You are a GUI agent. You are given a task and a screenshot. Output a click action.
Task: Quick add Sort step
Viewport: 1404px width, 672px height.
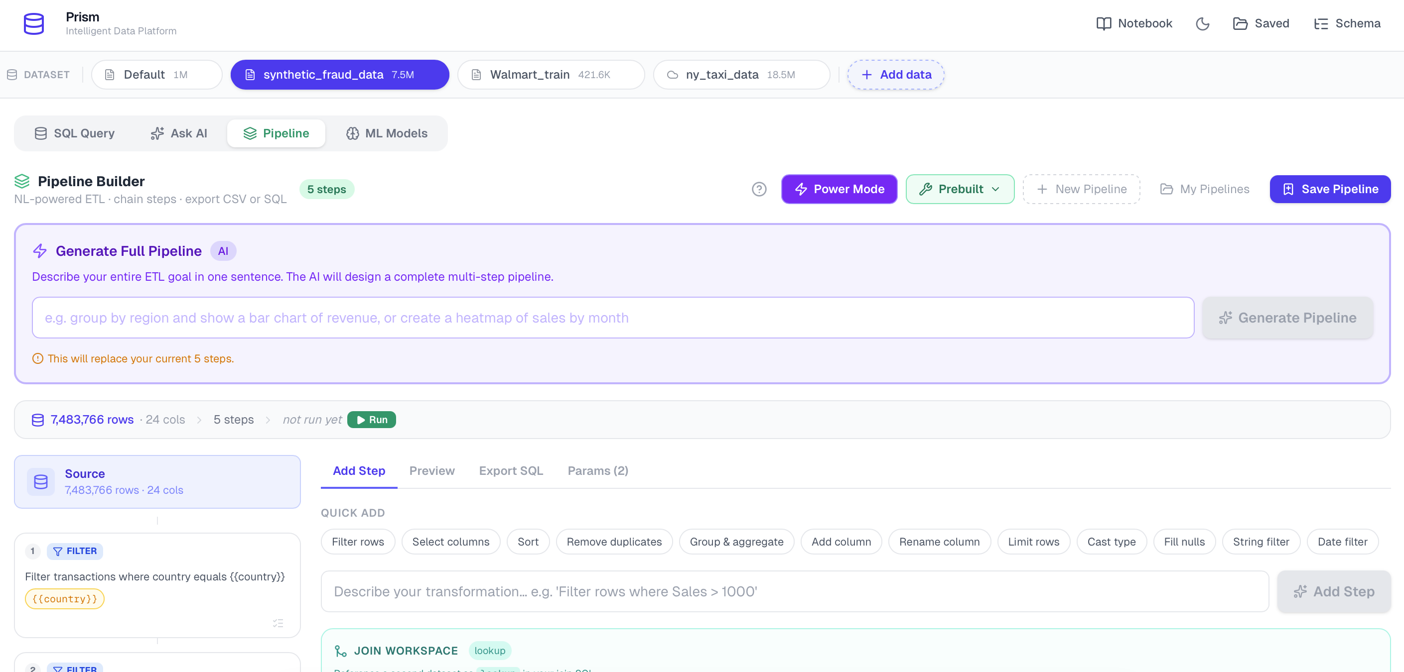(528, 542)
